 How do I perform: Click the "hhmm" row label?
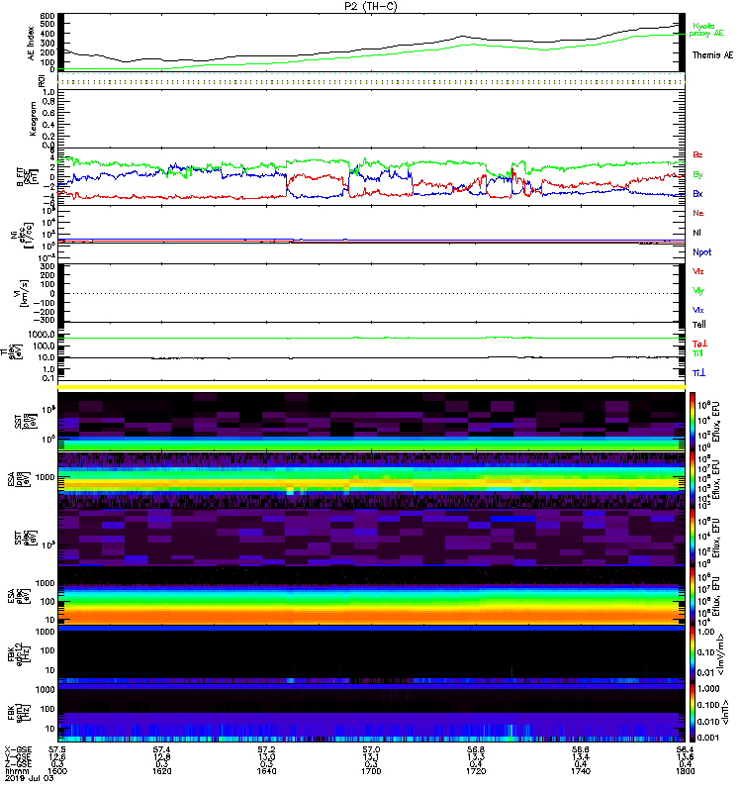pyautogui.click(x=15, y=771)
